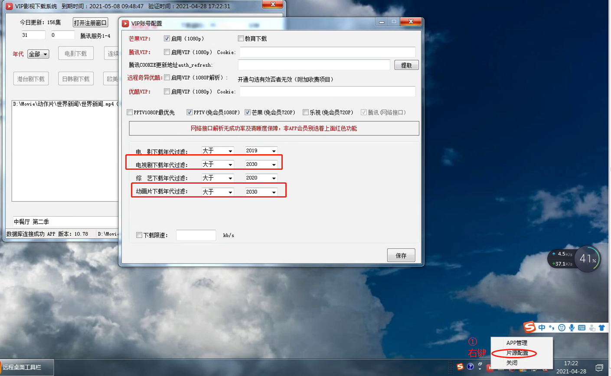This screenshot has height=376, width=611.
Task: Click the Sogou S logo on IME toolbar
Action: pyautogui.click(x=529, y=327)
